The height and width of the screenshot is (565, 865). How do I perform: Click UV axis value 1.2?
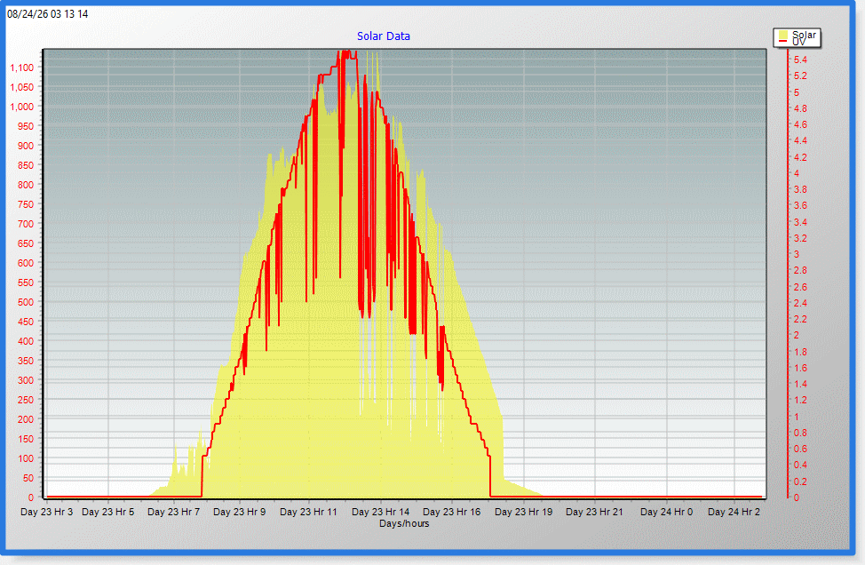[800, 401]
